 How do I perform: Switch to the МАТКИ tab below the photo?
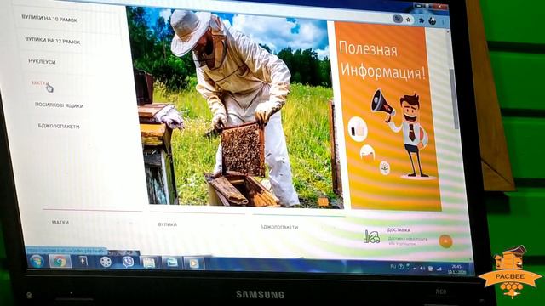[60, 222]
